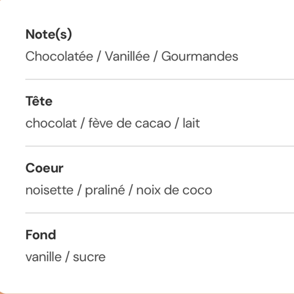Screen dimensions: 294x294
Task: Click the Fond section heading
Action: coord(41,235)
